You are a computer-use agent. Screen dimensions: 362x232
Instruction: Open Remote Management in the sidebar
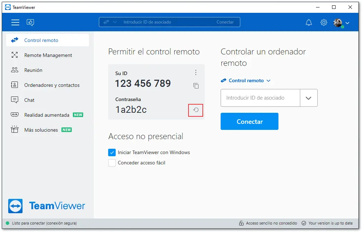pos(47,55)
